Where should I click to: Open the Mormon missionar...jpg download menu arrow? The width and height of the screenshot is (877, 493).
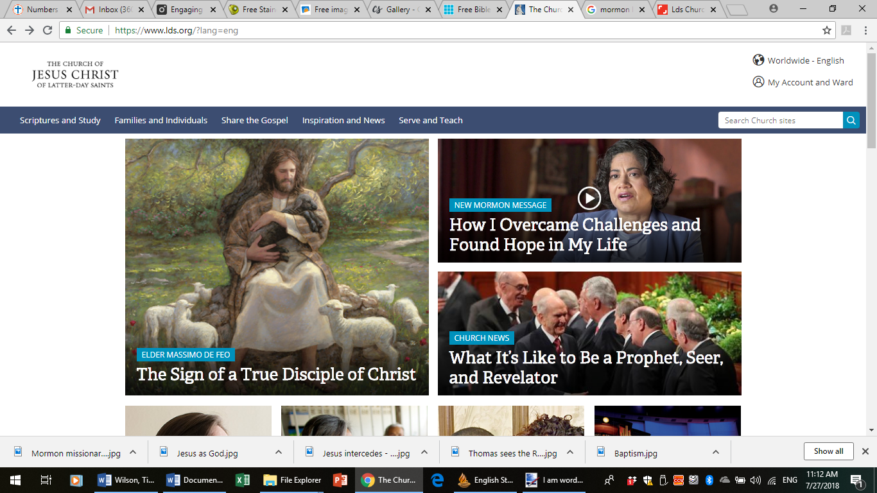point(133,452)
